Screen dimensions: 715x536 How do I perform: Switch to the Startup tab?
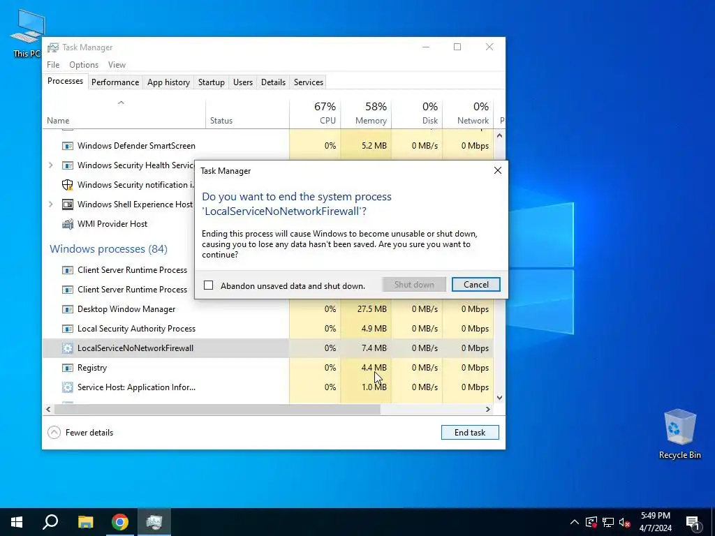[211, 82]
